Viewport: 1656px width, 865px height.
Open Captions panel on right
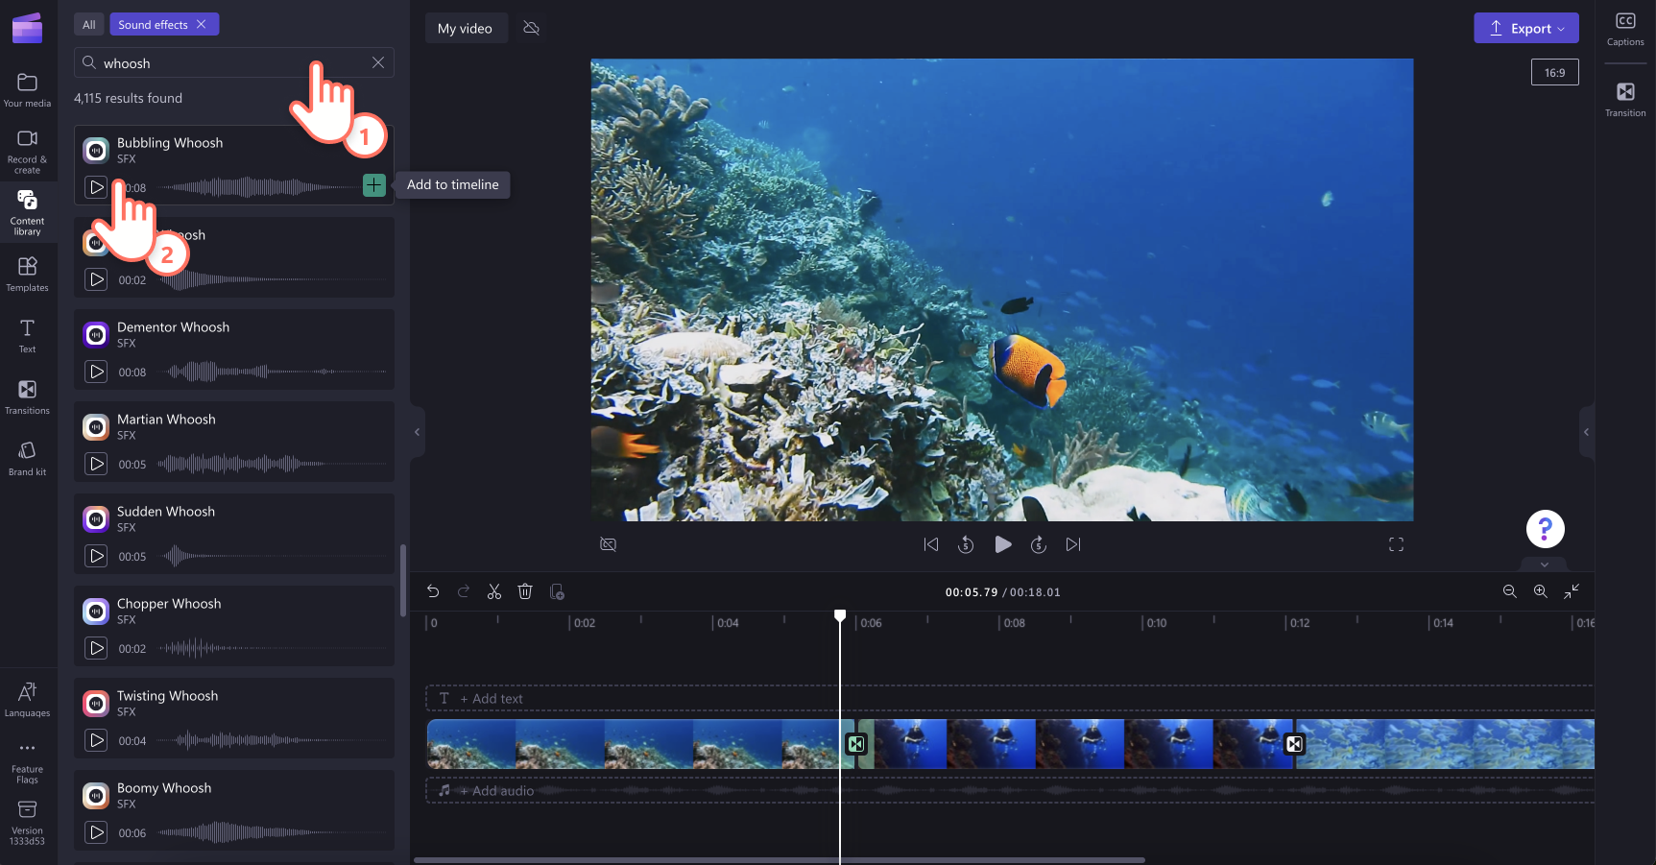click(1625, 29)
